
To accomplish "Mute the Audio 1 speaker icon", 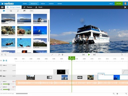I will pyautogui.click(x=1, y=84).
